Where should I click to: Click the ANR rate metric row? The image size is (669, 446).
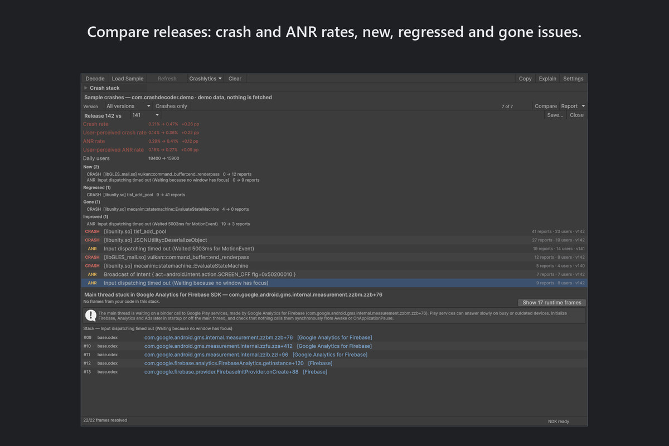pos(141,141)
